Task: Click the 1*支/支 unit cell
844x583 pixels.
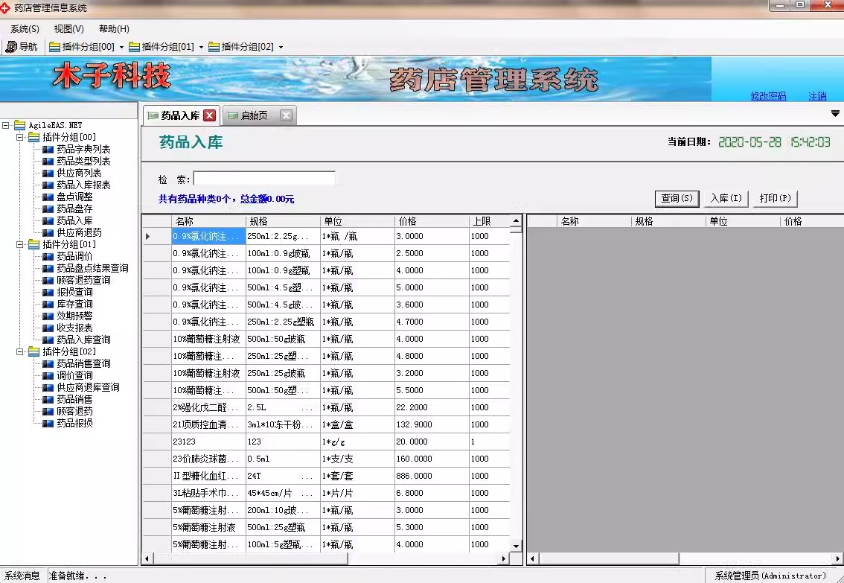Action: pos(357,459)
